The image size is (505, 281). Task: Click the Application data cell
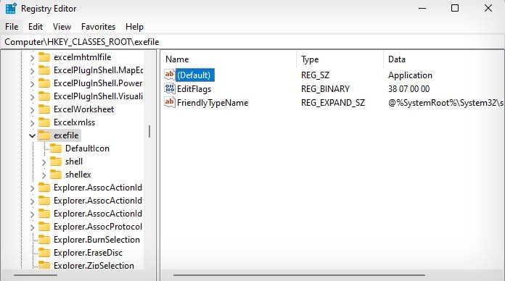pyautogui.click(x=410, y=75)
